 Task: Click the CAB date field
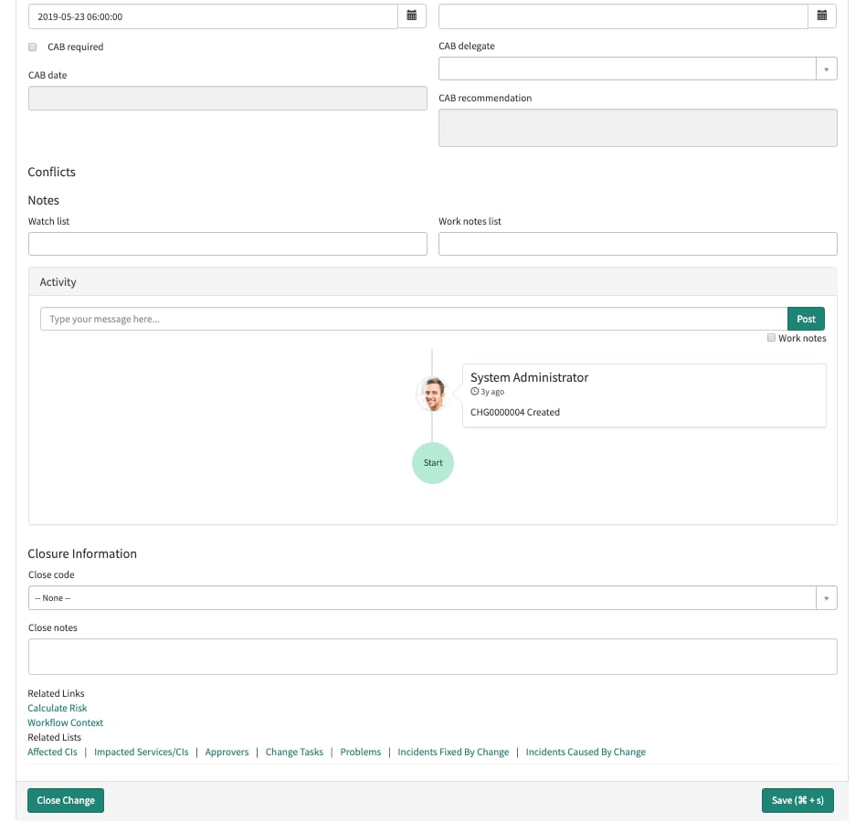(x=227, y=99)
